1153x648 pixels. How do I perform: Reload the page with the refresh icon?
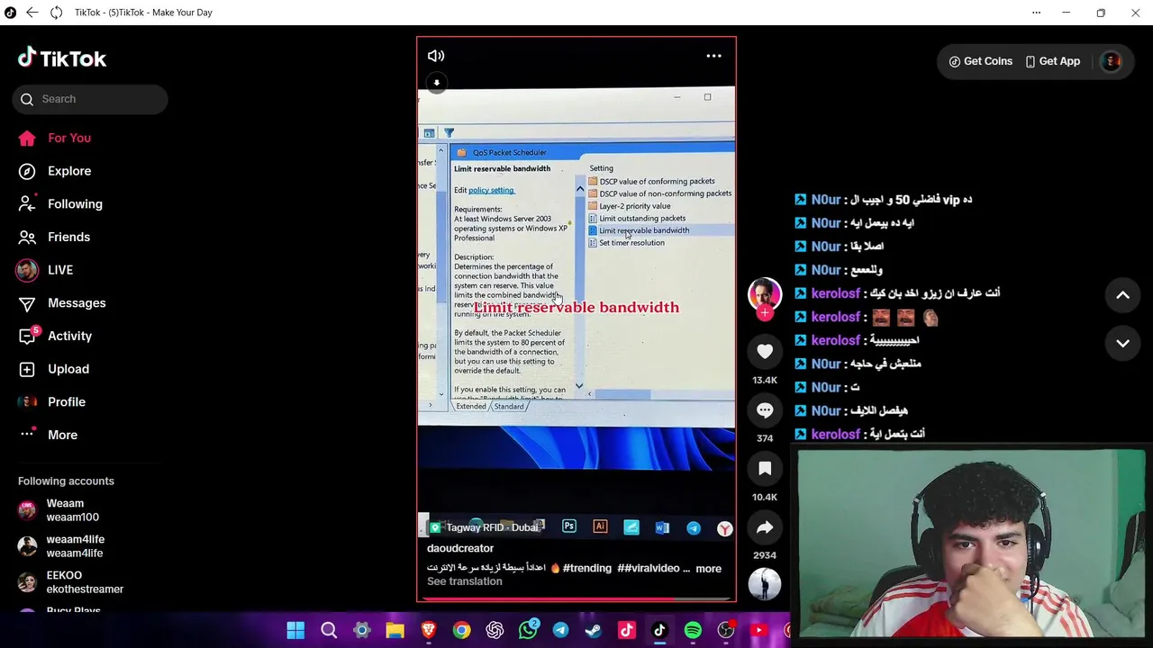point(56,13)
